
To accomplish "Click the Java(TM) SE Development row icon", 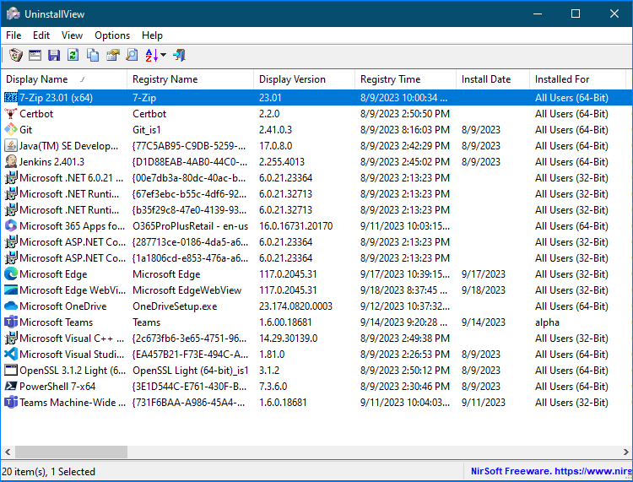I will (11, 146).
